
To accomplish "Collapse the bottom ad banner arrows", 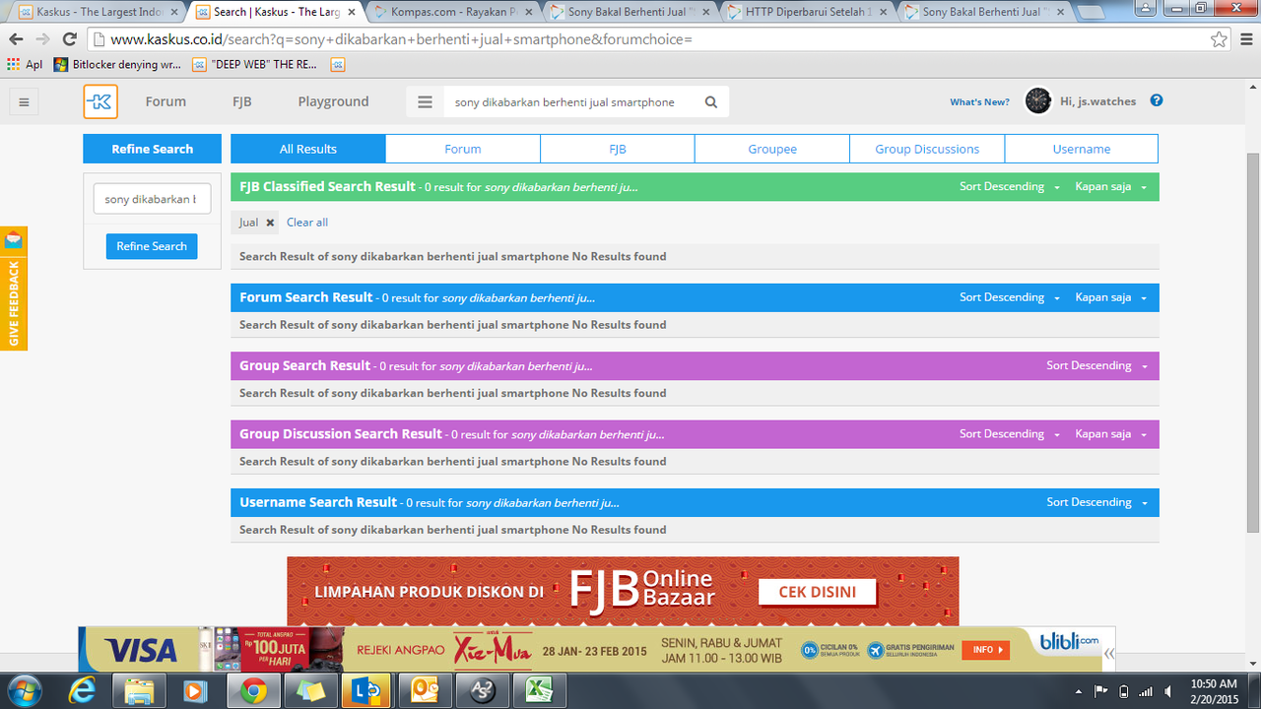I will pyautogui.click(x=1109, y=652).
